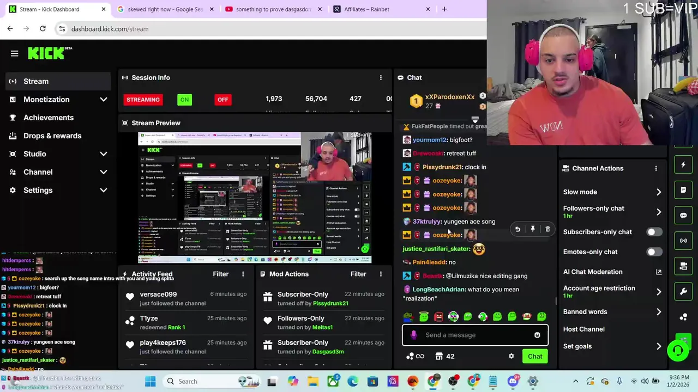
Task: Click the broadcast signal sidebar icon
Action: pyautogui.click(x=683, y=241)
